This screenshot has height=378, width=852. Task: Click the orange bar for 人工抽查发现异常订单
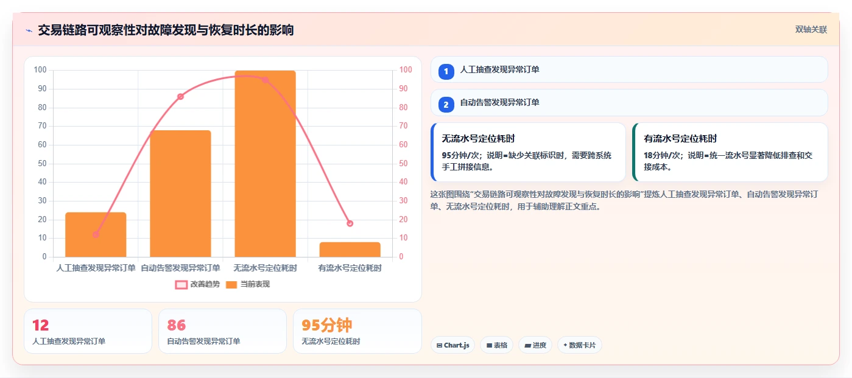96,234
